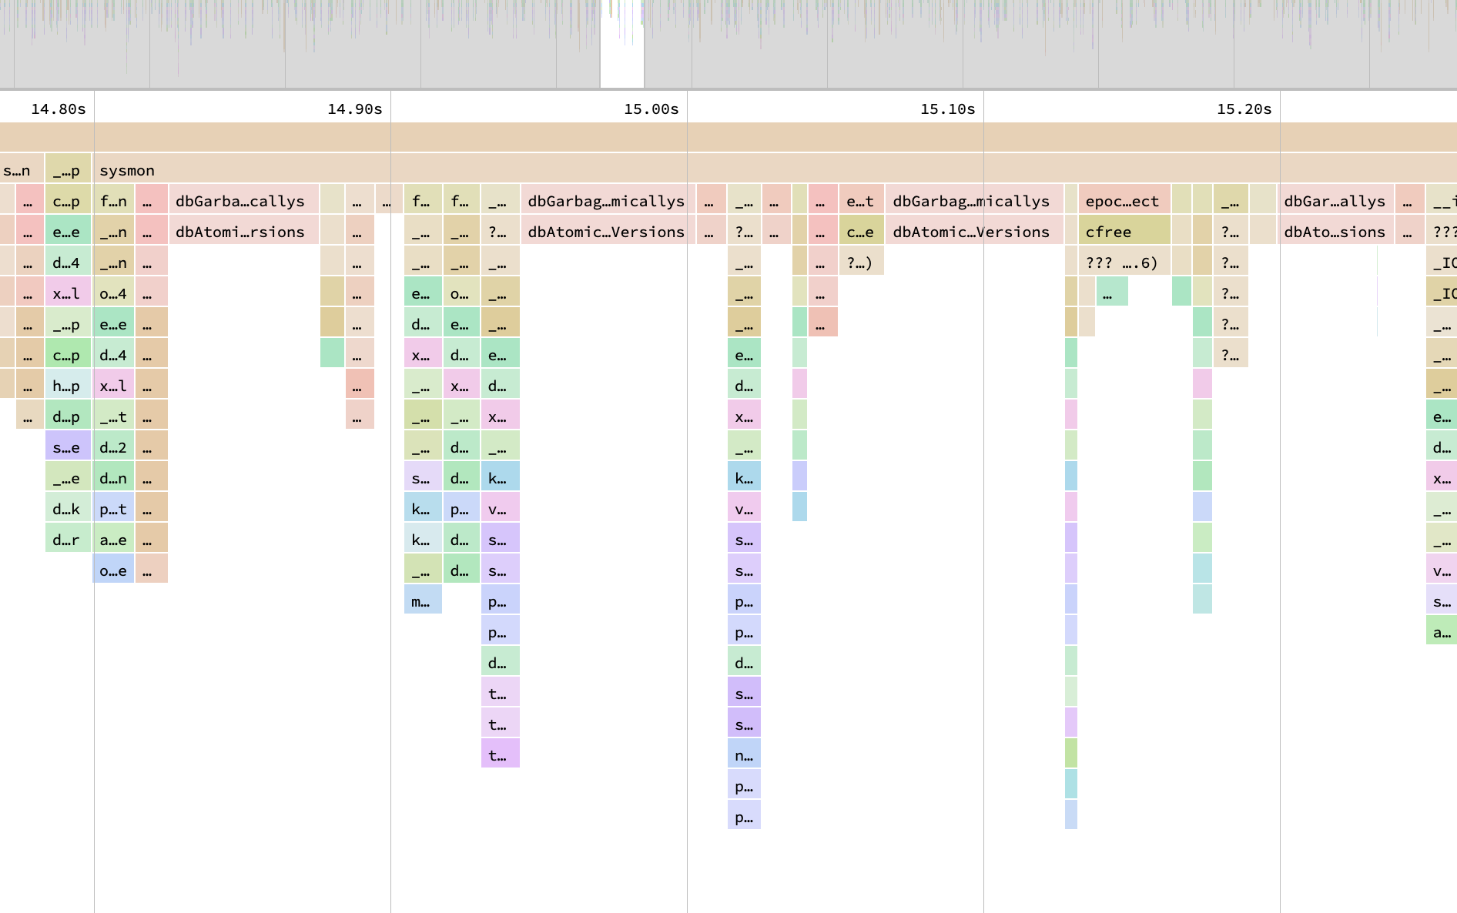Click the dbAto…sions frame
The image size is (1457, 913).
coord(1335,232)
